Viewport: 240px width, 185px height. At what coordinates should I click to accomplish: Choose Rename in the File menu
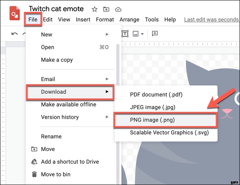click(x=70, y=136)
